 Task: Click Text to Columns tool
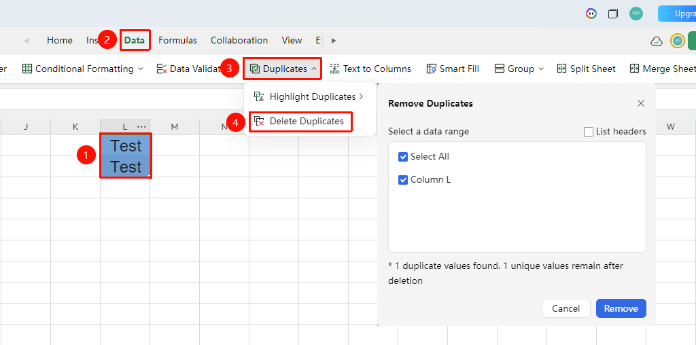click(370, 69)
